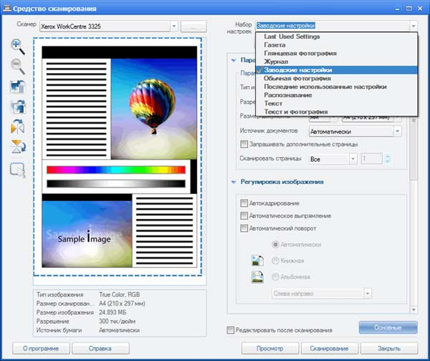Screen dimensions: 430x361
Task: Click the rainbow color bar in preview
Action: 116,170
